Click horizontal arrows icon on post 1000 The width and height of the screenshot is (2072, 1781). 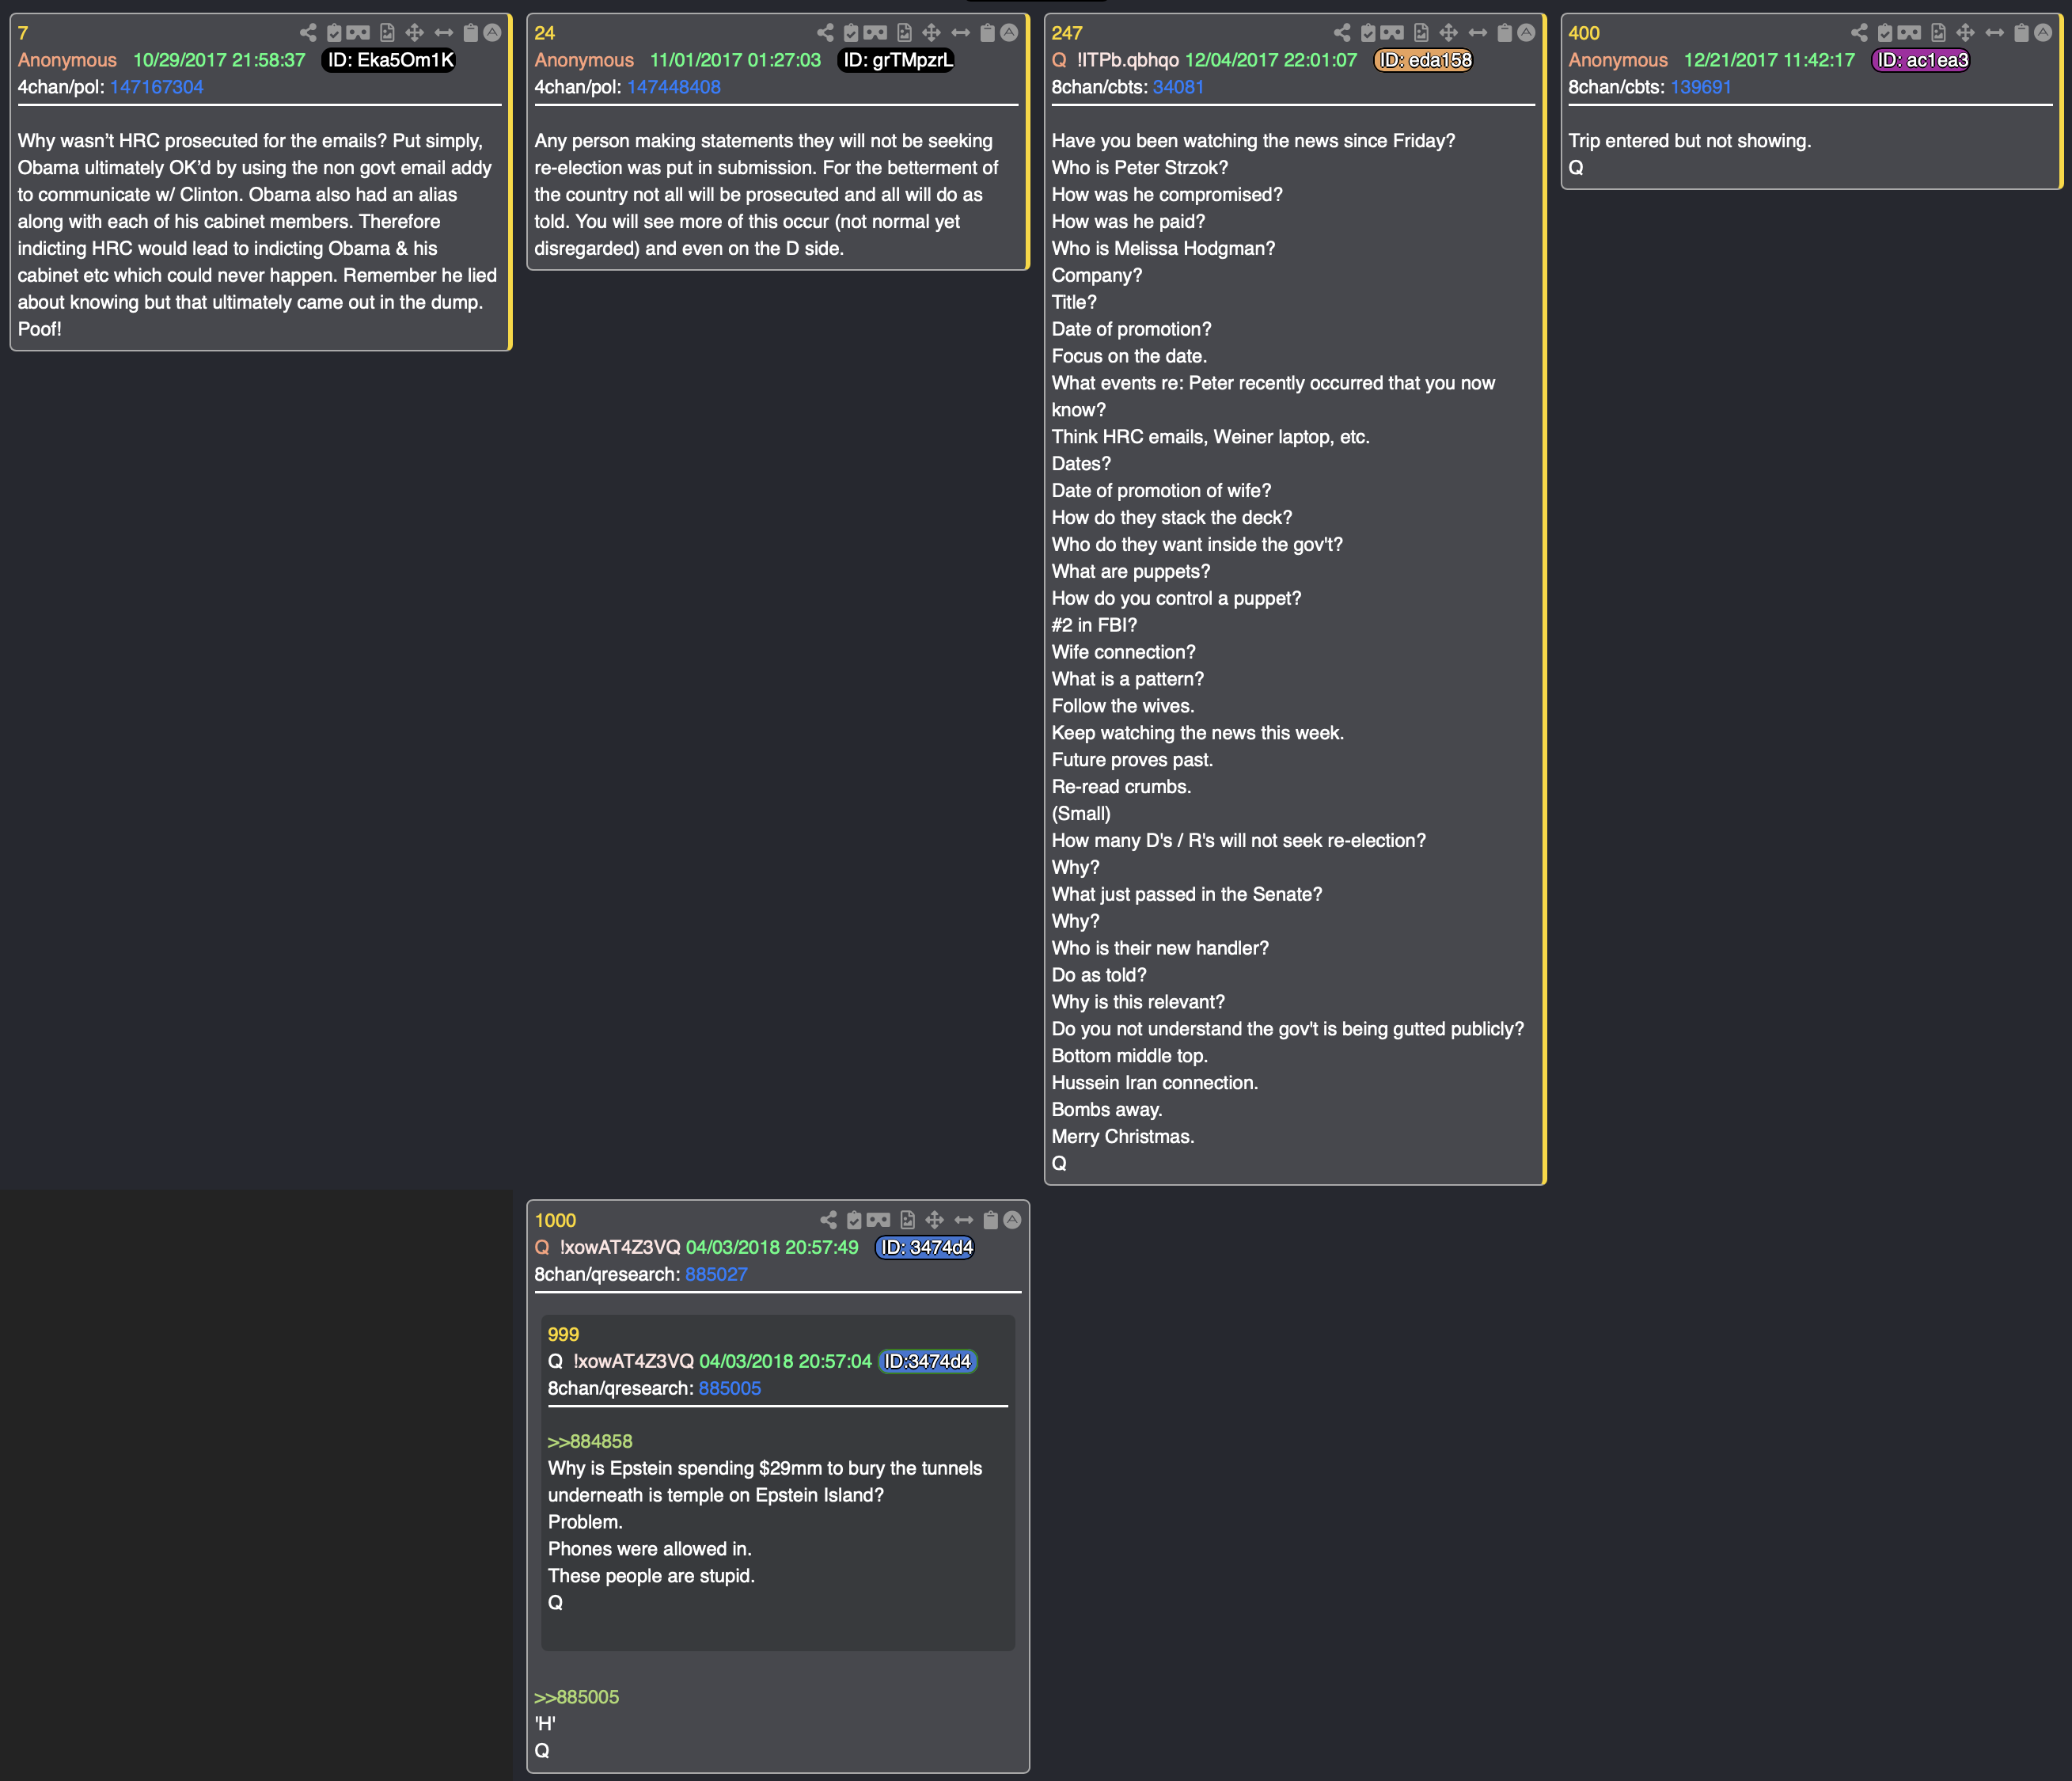963,1220
